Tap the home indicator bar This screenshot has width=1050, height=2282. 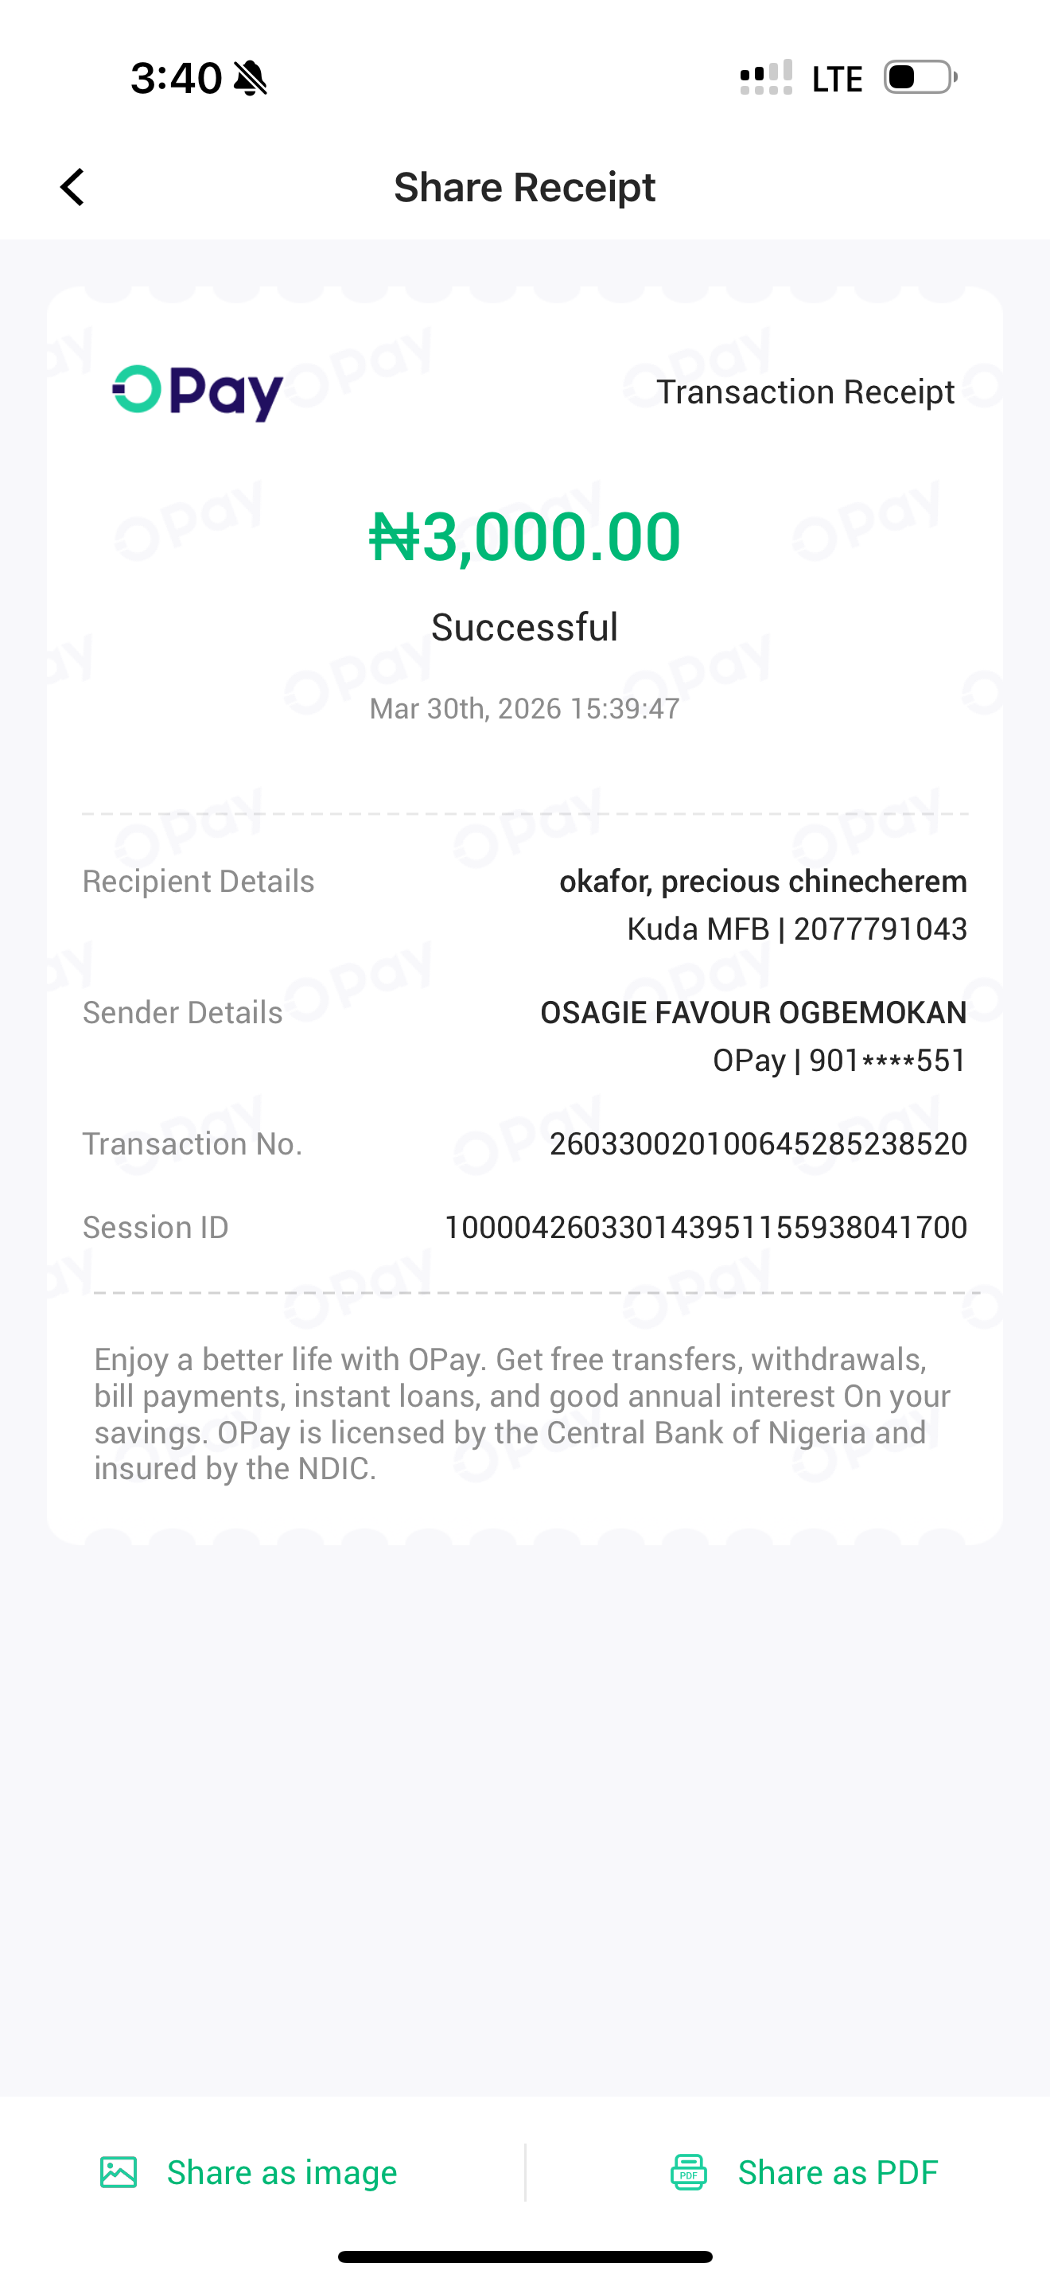(524, 2257)
